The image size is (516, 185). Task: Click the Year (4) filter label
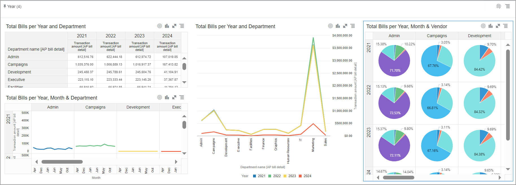click(14, 6)
